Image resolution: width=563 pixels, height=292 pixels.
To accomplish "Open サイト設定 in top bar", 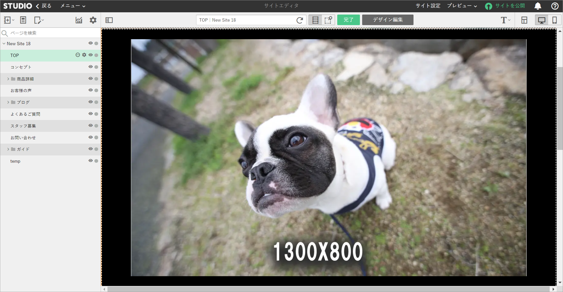I will (428, 6).
